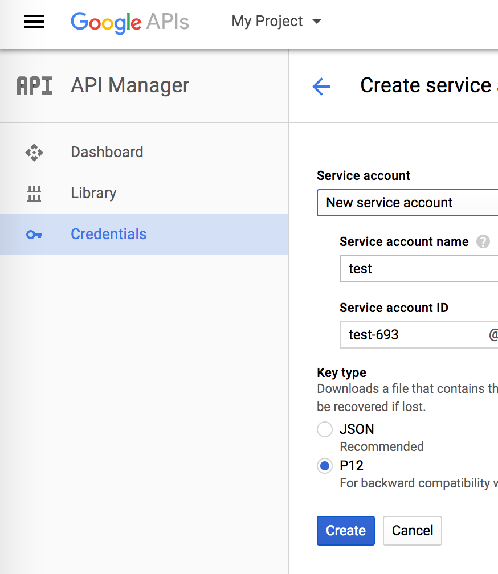The width and height of the screenshot is (498, 574).
Task: Open the Credentials page
Action: (x=108, y=234)
